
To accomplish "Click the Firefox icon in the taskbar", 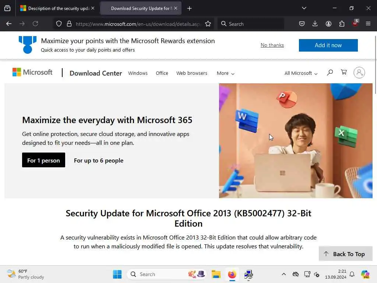I will (232, 274).
